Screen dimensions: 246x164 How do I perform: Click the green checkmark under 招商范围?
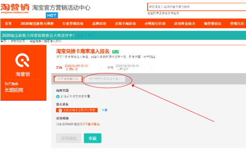tap(58, 96)
